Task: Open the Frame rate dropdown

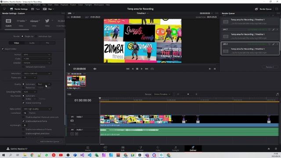Action: pyautogui.click(x=29, y=78)
